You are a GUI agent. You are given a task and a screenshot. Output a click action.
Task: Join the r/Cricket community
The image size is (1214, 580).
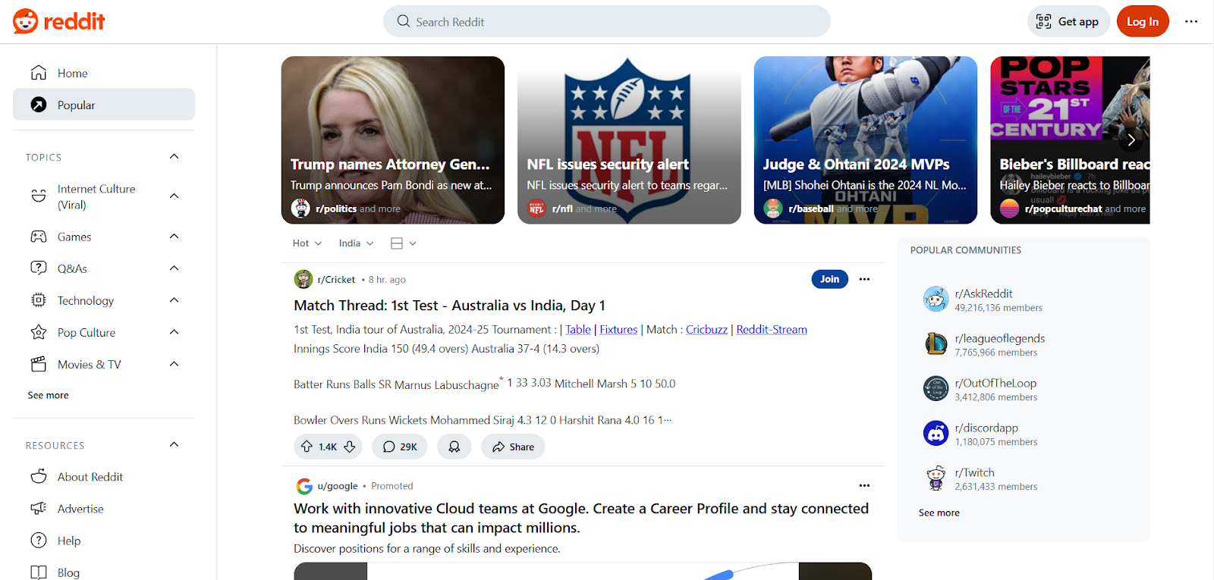[829, 279]
